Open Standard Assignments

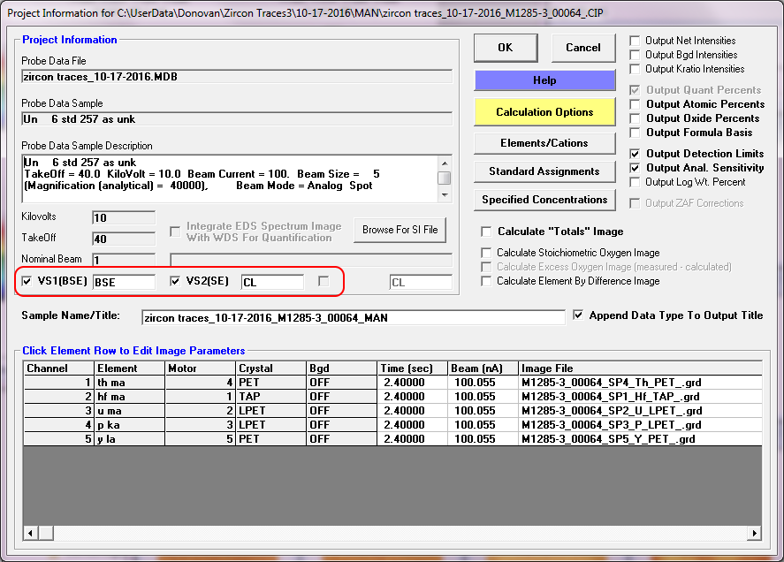point(544,171)
